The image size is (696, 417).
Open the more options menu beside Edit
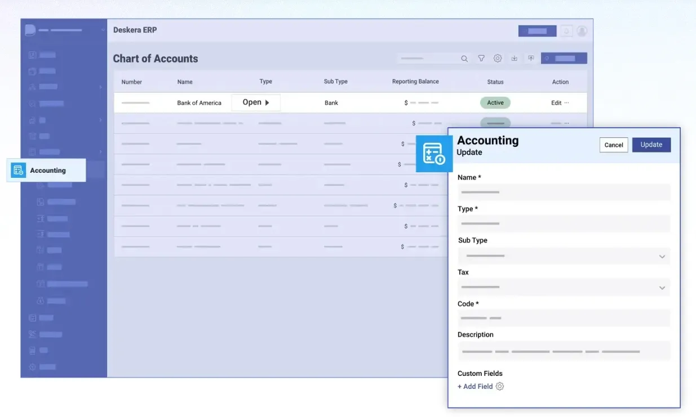tap(567, 103)
